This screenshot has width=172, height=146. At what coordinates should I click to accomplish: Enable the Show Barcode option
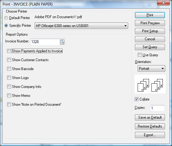point(9,69)
